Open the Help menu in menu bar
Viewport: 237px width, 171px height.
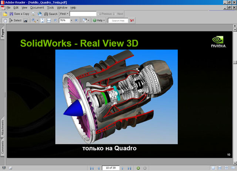pos(73,8)
